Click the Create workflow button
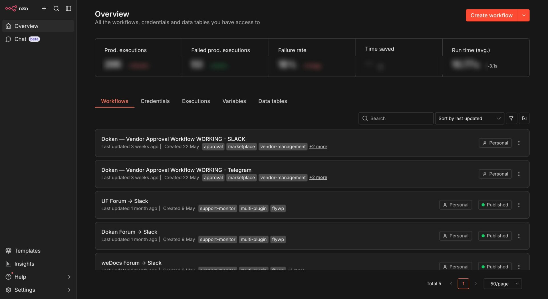548x299 pixels. pos(491,15)
